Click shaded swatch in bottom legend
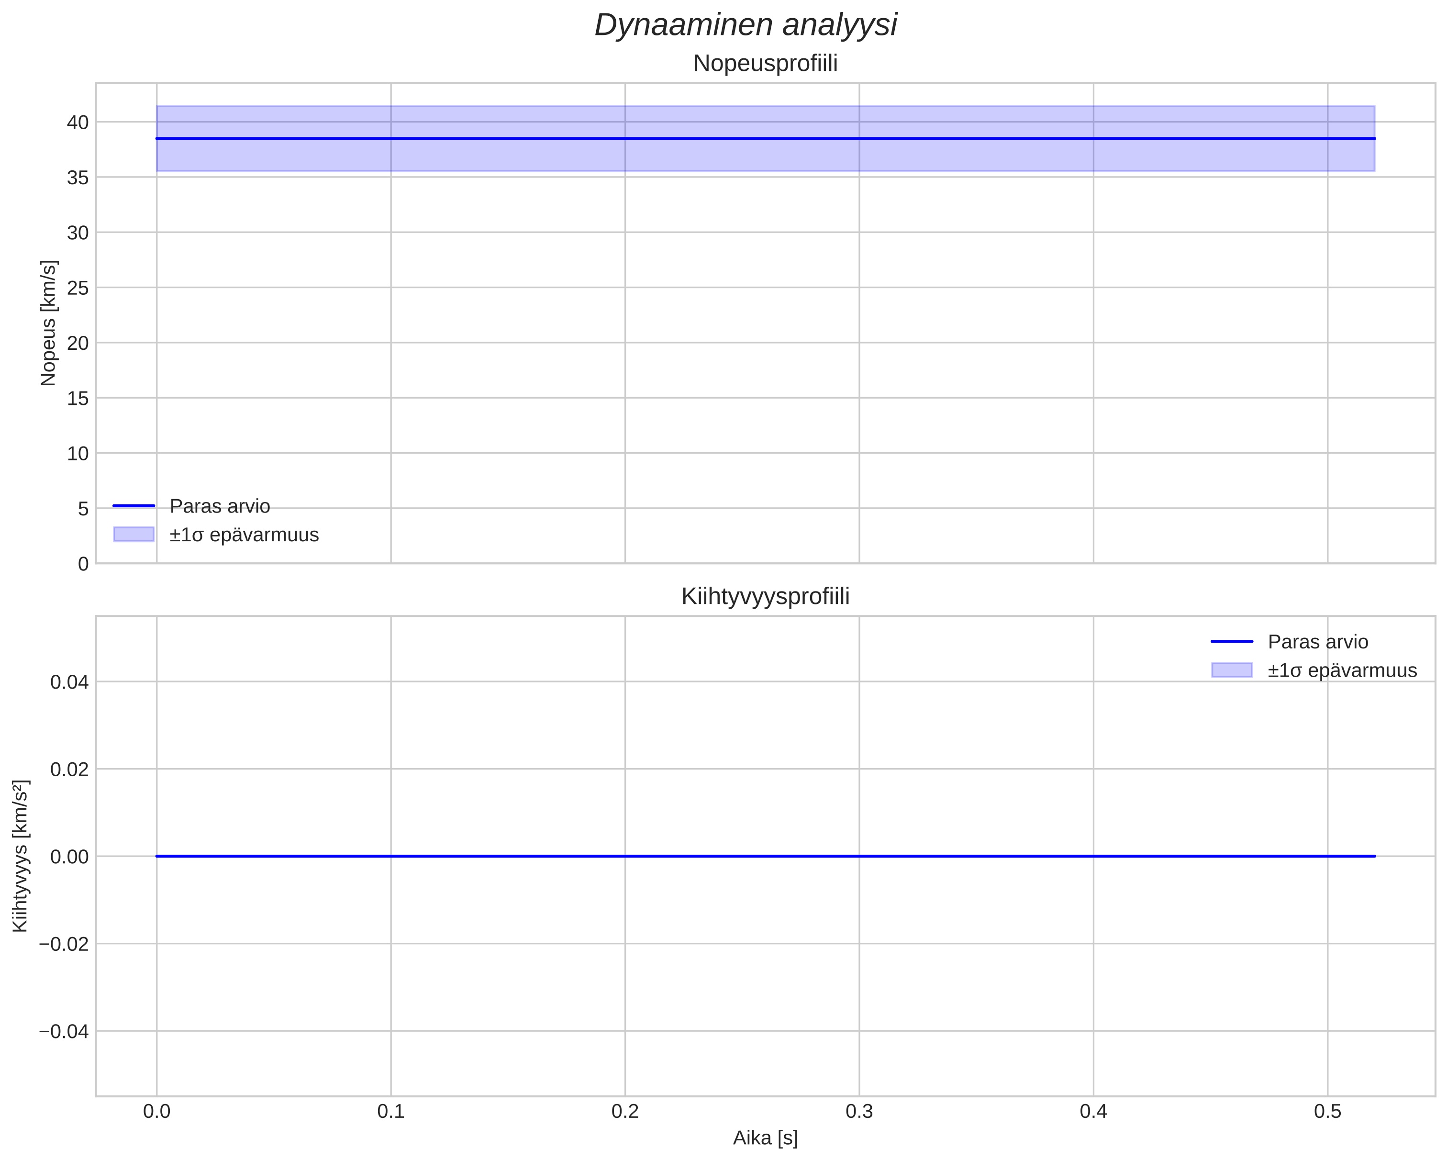 (1232, 670)
